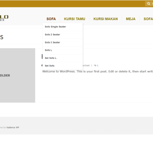
Task: Open the SOFA menu item with dropdown
Action: 51,19
